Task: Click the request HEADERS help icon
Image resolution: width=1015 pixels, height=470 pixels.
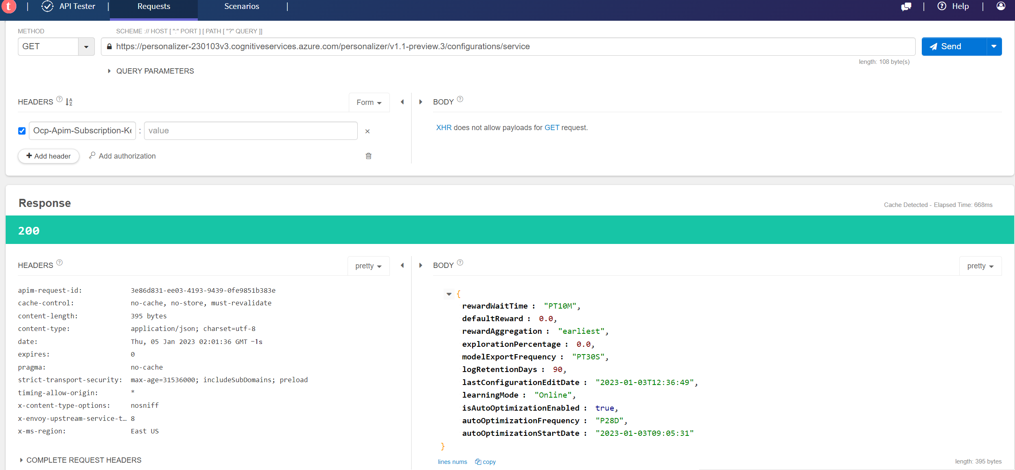Action: [x=59, y=99]
